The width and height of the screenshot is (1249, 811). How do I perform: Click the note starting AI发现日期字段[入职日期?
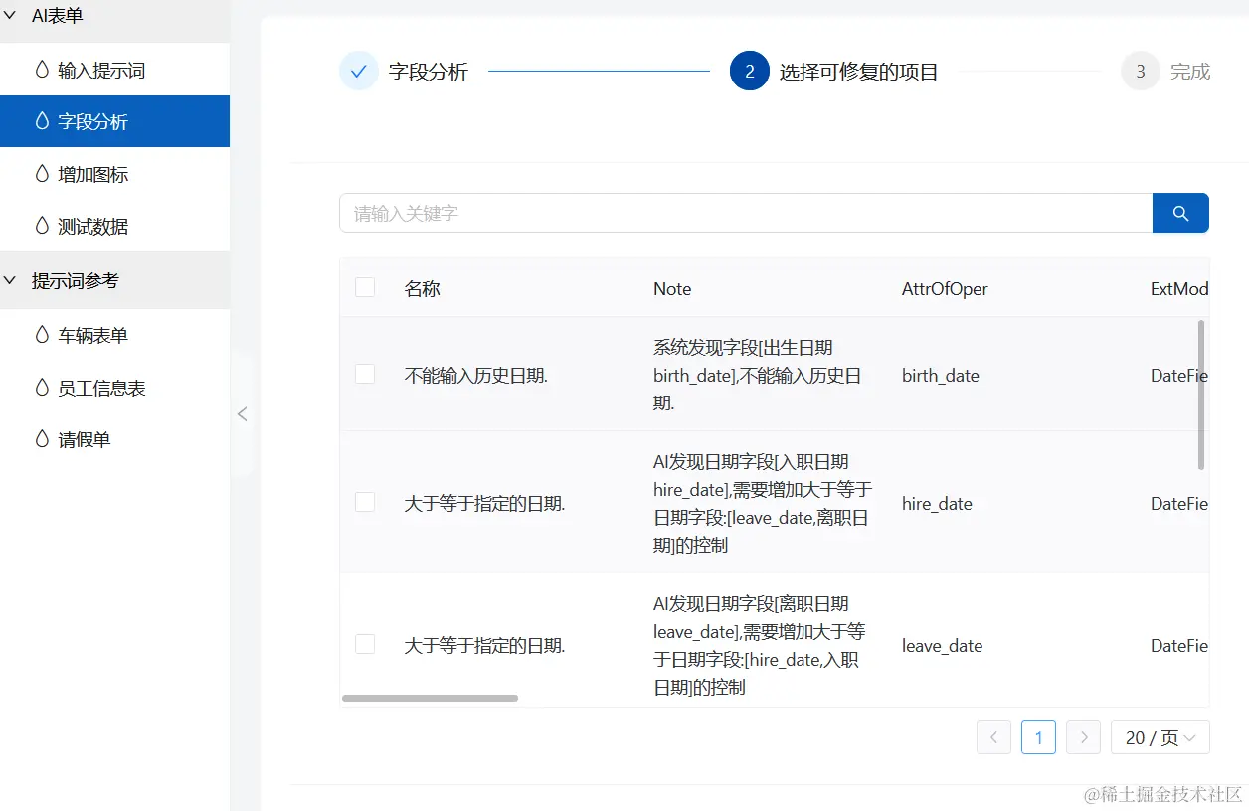click(x=763, y=504)
